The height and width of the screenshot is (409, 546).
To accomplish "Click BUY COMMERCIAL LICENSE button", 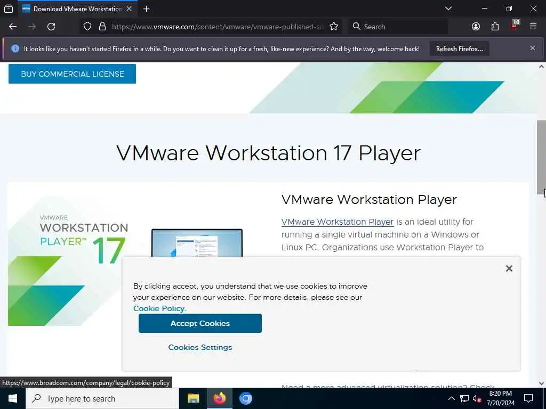I will pos(72,73).
